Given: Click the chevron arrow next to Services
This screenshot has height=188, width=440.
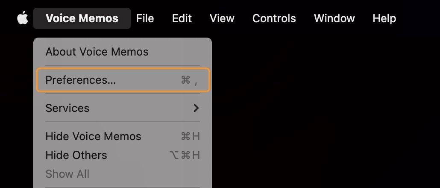Looking at the screenshot, I should [196, 108].
